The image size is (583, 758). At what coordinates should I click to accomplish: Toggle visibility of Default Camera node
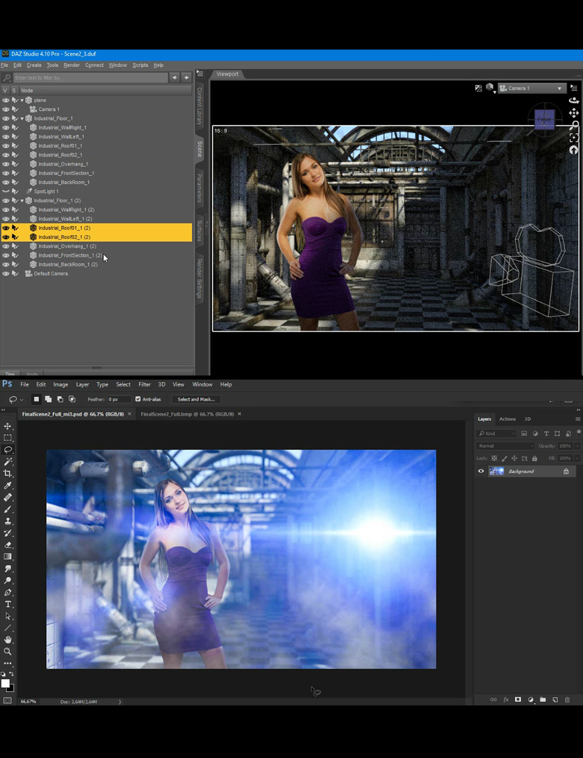(6, 273)
